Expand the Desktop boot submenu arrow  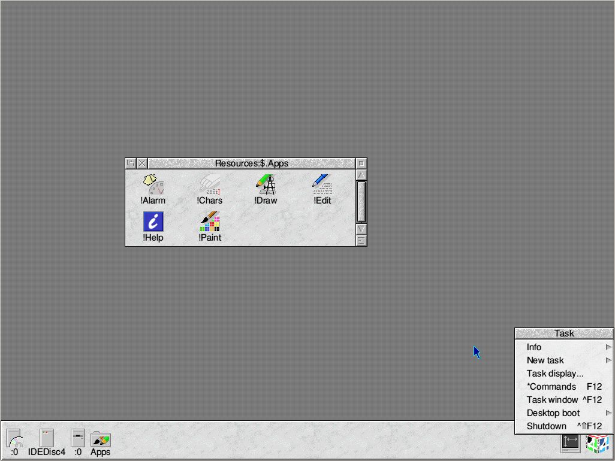tap(608, 413)
